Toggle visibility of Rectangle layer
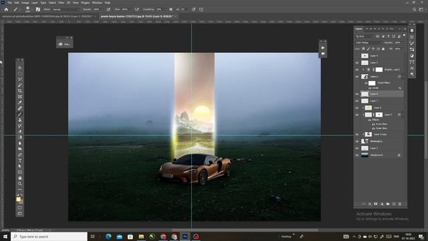428x241 pixels. pos(356,141)
